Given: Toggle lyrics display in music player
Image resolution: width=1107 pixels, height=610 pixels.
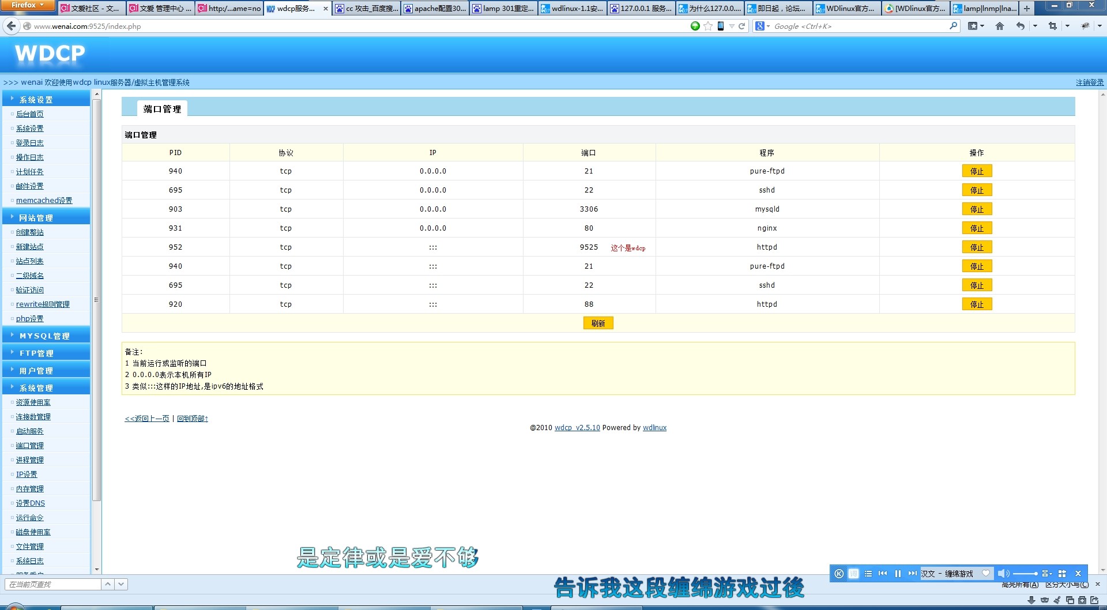Looking at the screenshot, I should pos(854,574).
